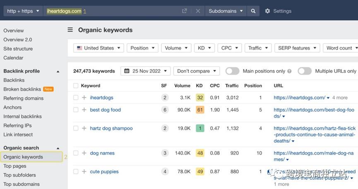Click the hartz dog shampoo keyword link
Image resolution: width=358 pixels, height=189 pixels.
coord(111,128)
